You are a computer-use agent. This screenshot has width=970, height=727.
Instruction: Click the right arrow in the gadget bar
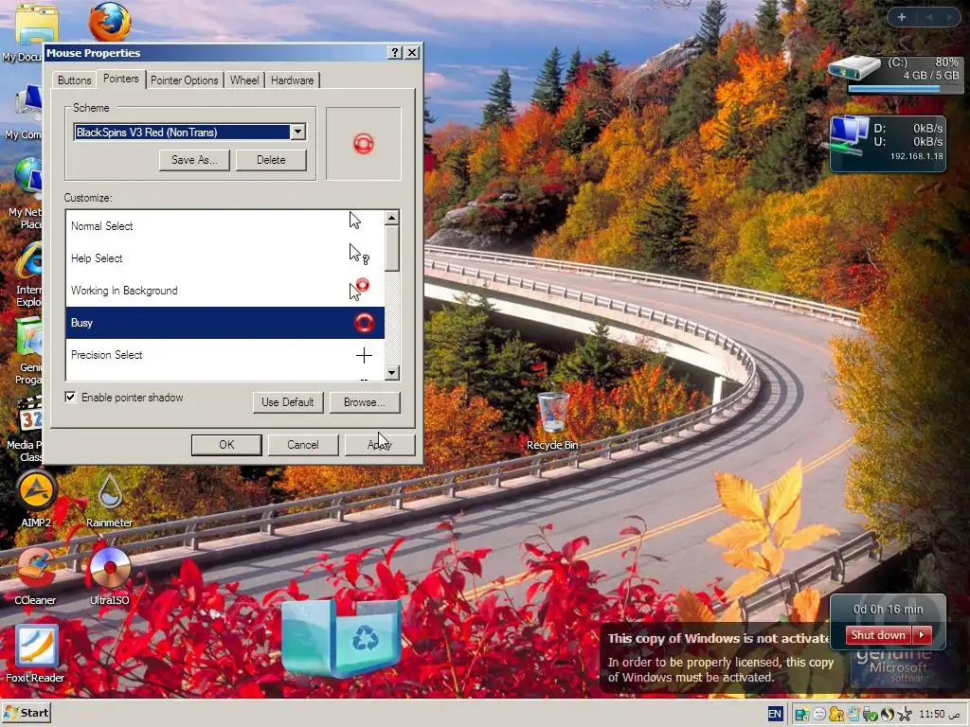pos(948,17)
